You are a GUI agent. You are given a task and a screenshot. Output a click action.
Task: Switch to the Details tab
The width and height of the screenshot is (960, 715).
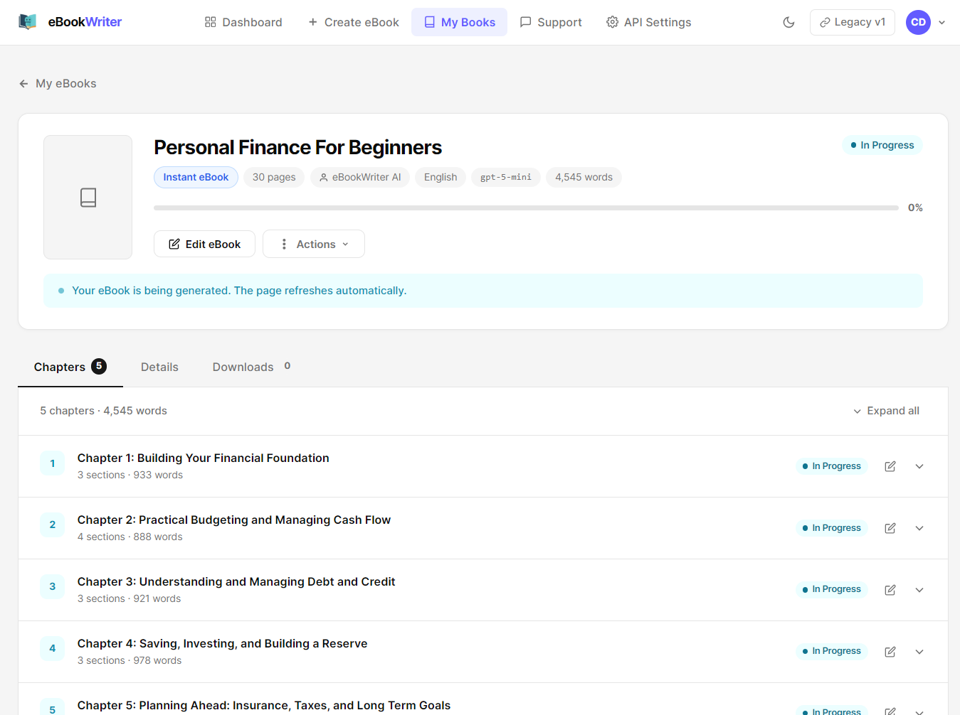[x=159, y=367]
